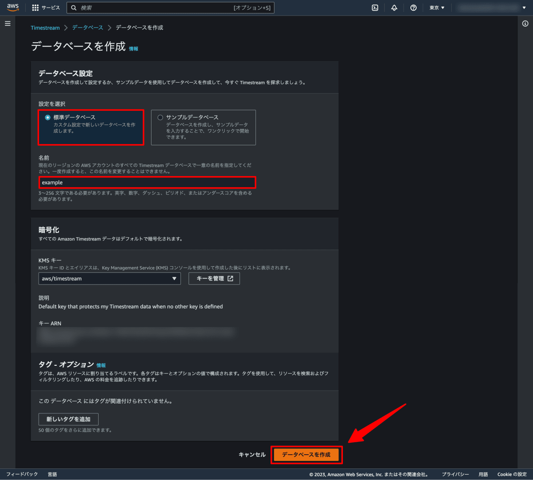533x480 pixels.
Task: Open the AWS home logo
Action: [x=13, y=8]
